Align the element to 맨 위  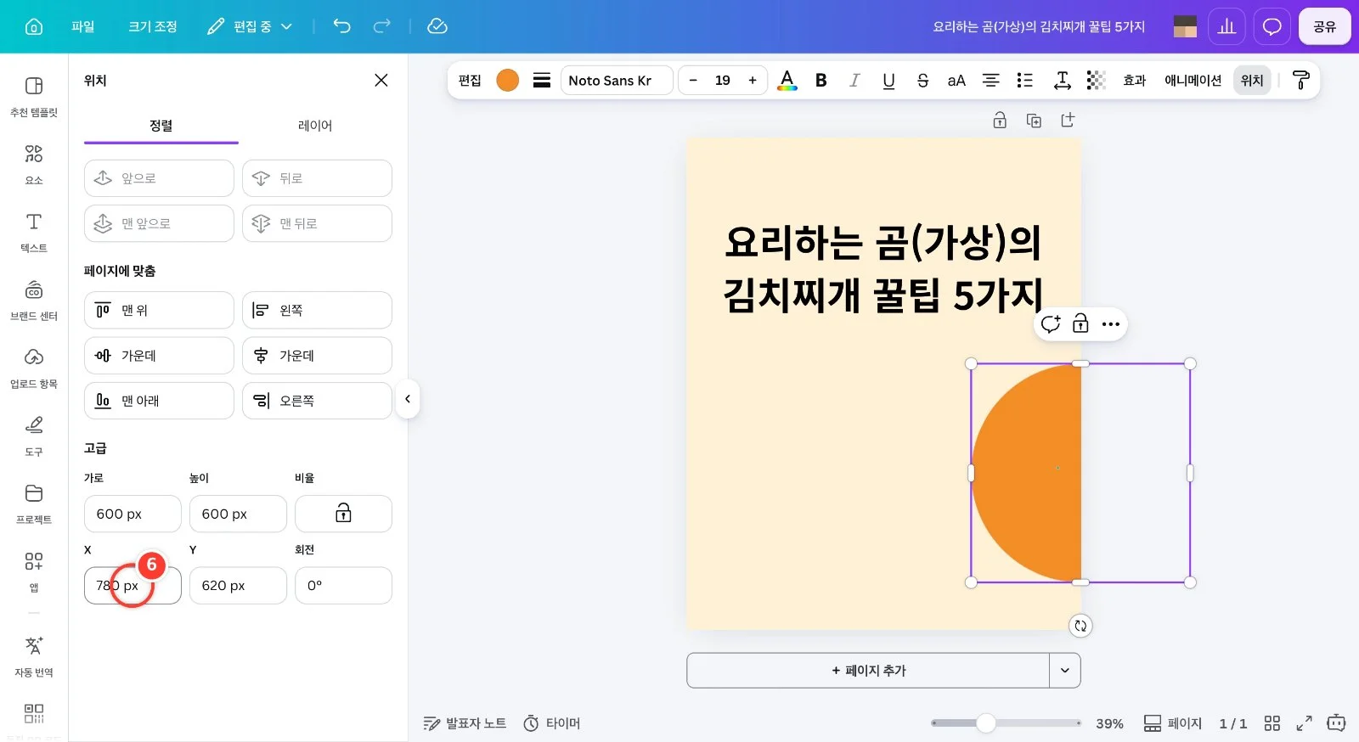click(x=159, y=310)
